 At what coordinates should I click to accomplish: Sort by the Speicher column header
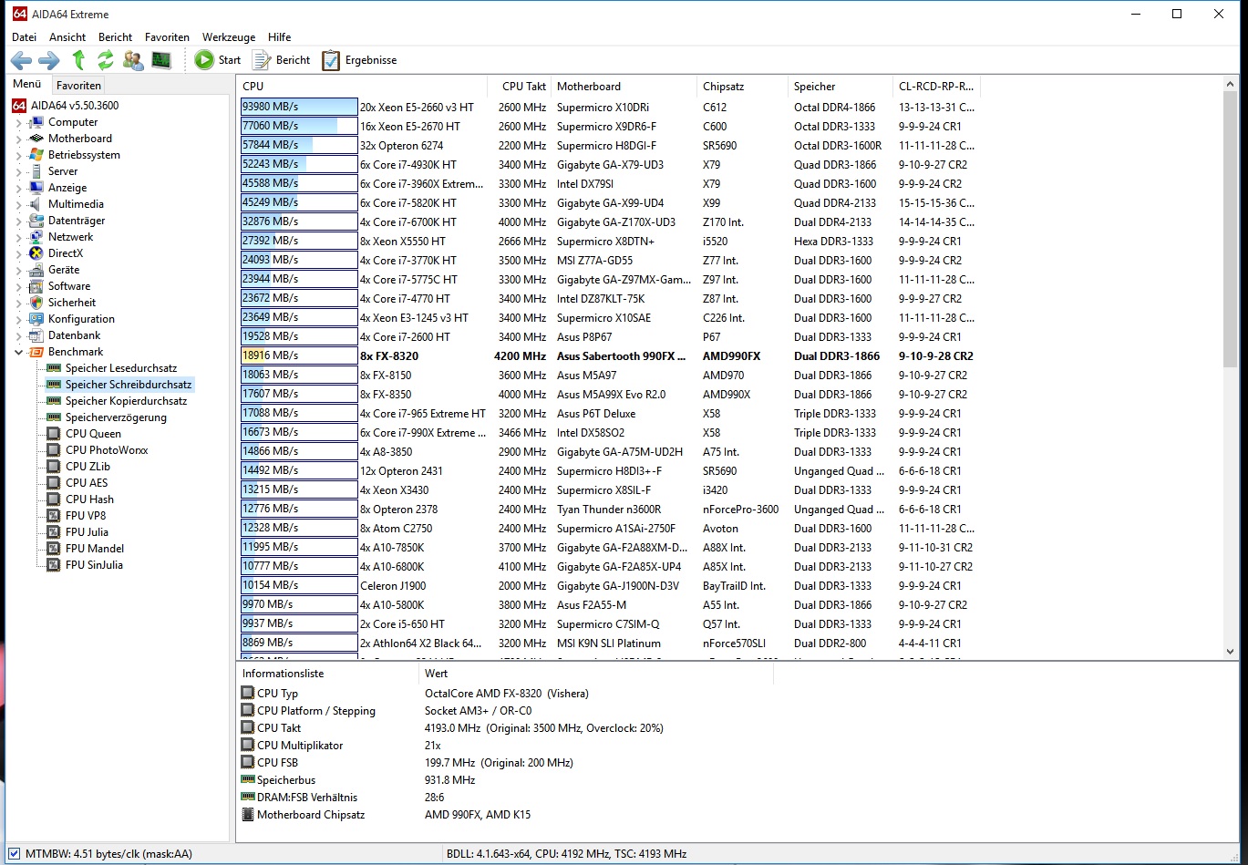(841, 87)
